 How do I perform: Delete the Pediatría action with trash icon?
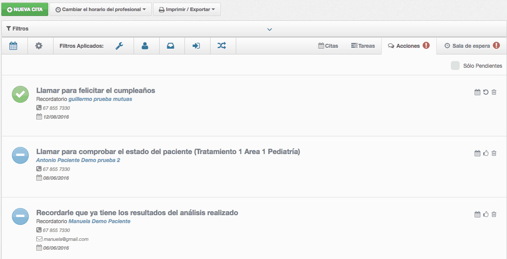(494, 153)
